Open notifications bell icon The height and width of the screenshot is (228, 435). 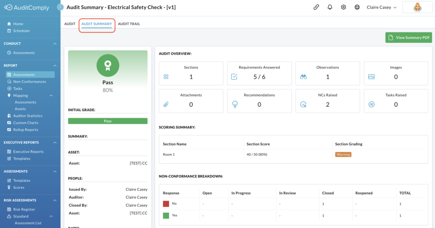(x=329, y=7)
